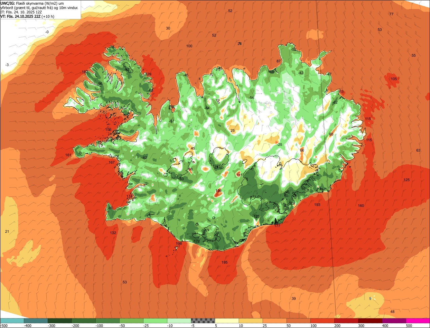Click the checkered legend swatch between -5 and 5
Viewport: 430px width, 328px height.
point(203,320)
